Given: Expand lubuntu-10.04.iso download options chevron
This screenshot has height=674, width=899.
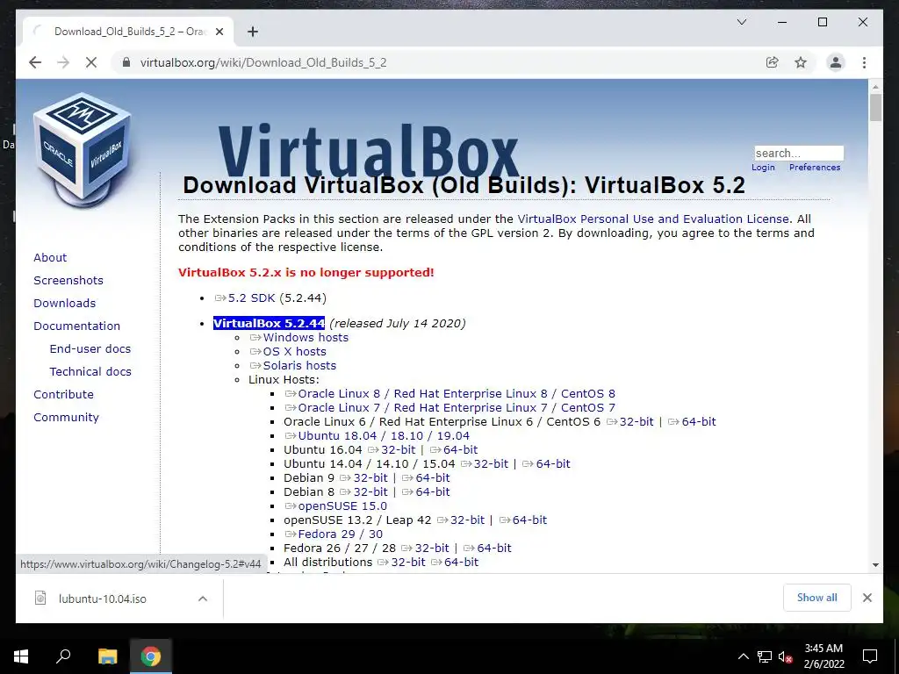Looking at the screenshot, I should point(203,599).
